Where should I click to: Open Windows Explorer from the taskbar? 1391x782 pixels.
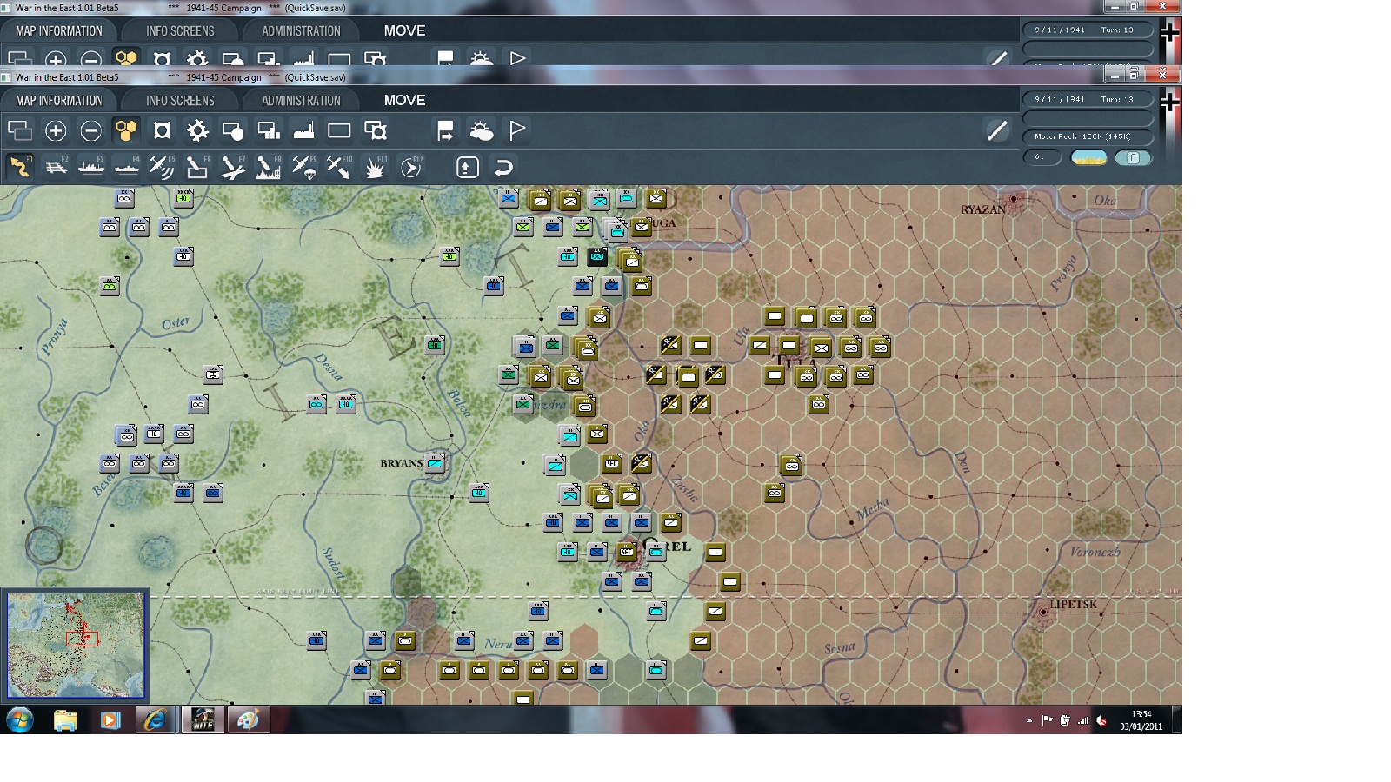[65, 720]
